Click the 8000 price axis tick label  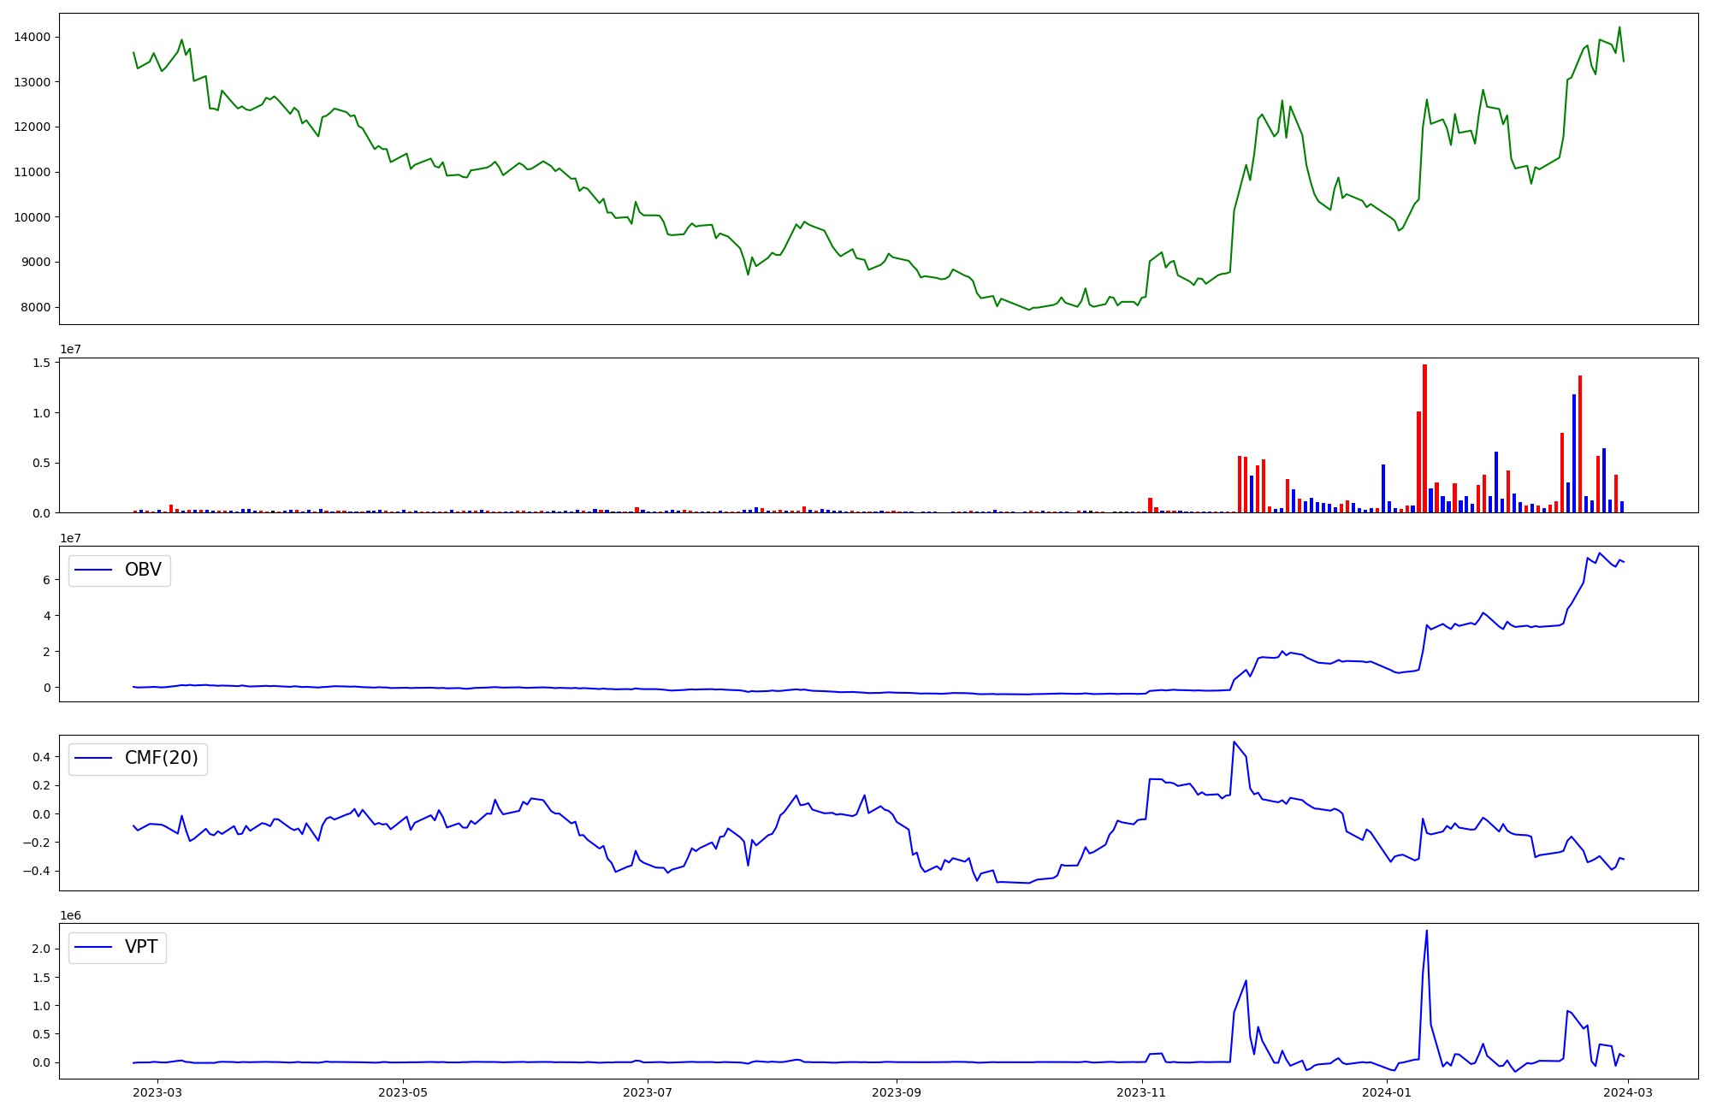click(34, 307)
